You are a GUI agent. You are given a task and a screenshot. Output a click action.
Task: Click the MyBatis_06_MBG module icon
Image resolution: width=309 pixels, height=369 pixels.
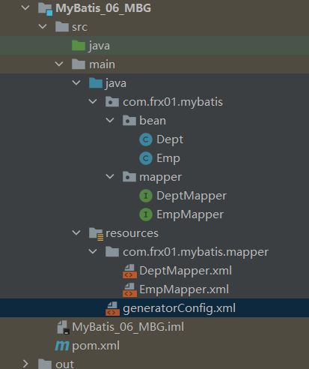tap(45, 8)
